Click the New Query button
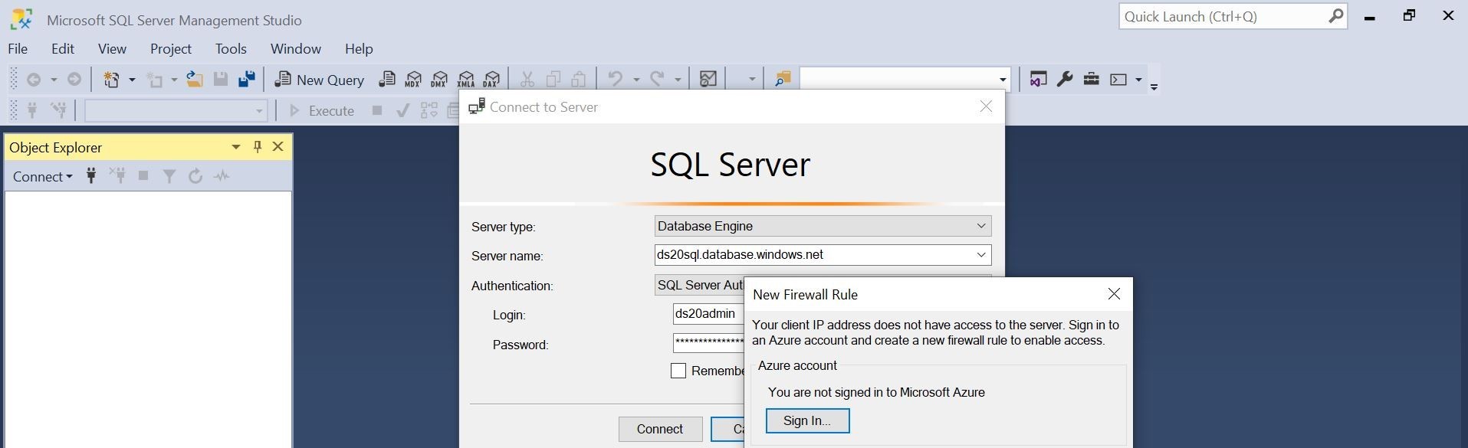Image resolution: width=1468 pixels, height=448 pixels. [320, 80]
